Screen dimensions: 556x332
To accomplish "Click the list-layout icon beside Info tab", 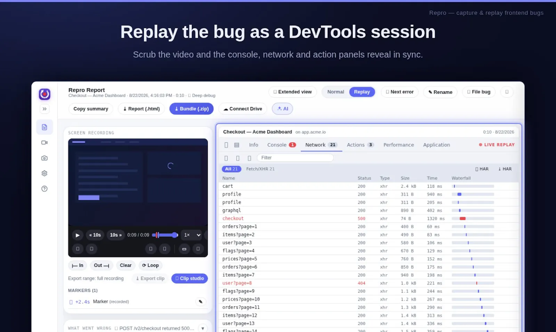I will point(237,145).
